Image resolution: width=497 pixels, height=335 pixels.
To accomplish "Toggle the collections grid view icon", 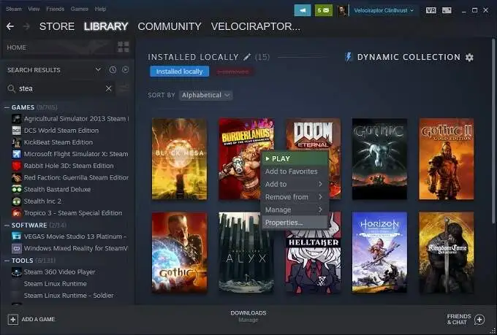I will pyautogui.click(x=124, y=47).
